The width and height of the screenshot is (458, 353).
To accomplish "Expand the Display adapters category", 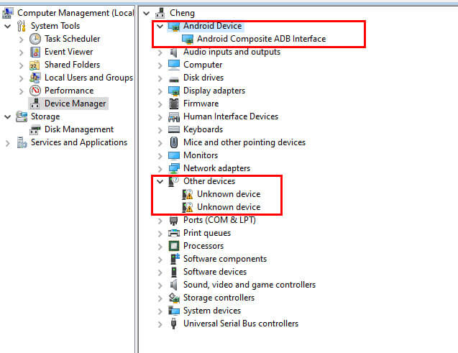I will (x=160, y=91).
